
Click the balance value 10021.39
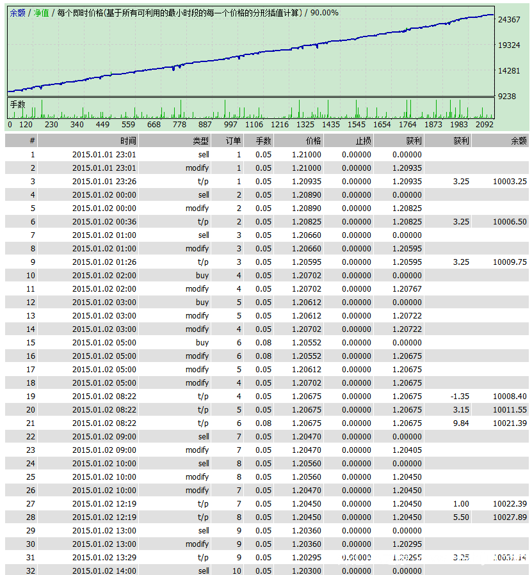510,423
